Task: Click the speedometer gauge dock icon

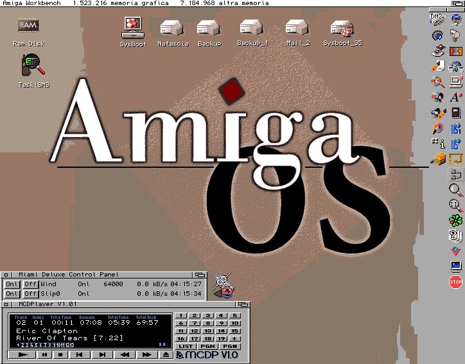Action: tap(438, 35)
